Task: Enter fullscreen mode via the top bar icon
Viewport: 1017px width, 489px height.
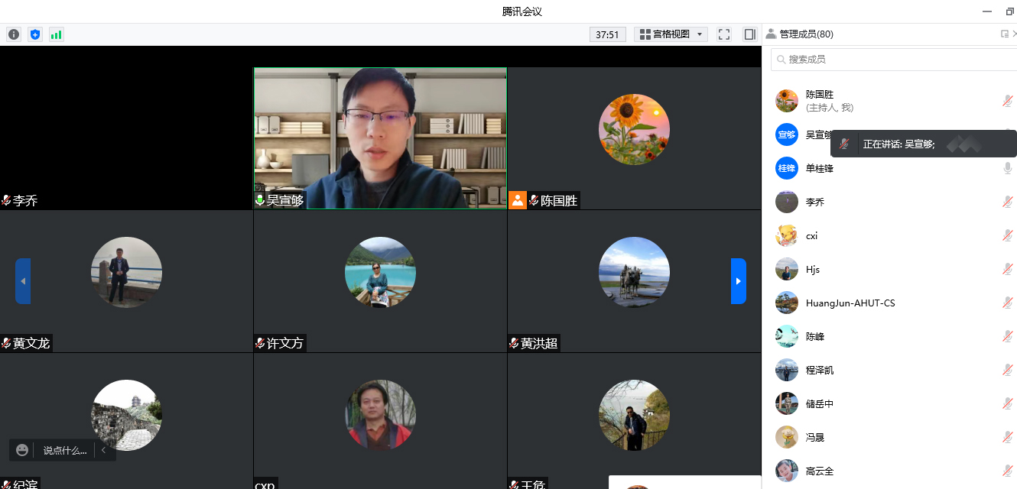Action: click(724, 34)
